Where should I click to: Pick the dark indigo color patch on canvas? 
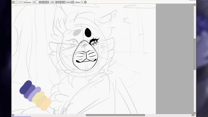(x=25, y=87)
